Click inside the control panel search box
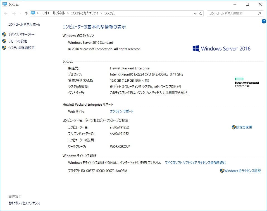 pos(232,13)
